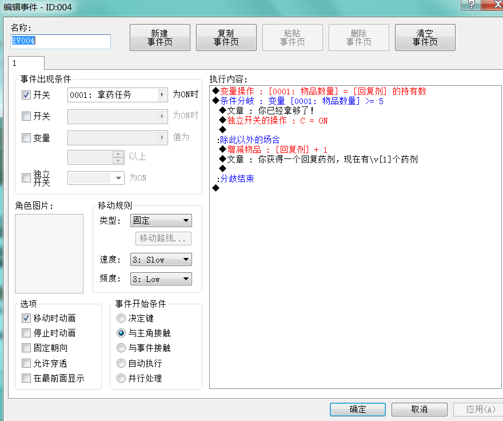Select the last empty command line

[216, 188]
